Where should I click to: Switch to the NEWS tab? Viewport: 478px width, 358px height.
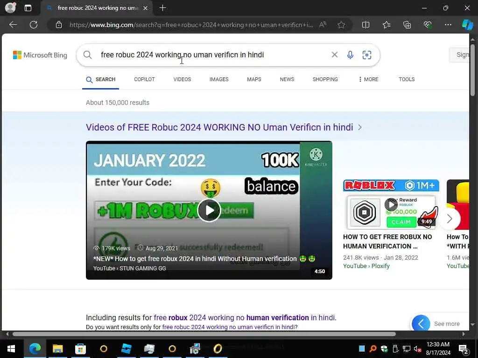[x=287, y=79]
